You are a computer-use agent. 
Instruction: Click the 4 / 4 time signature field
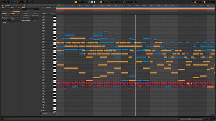(21, 2)
